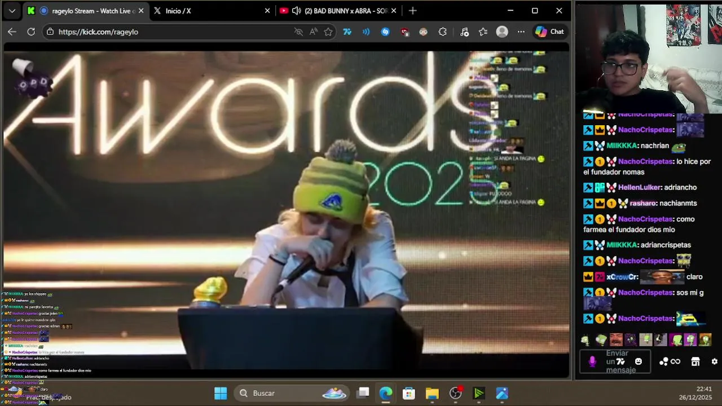Open the Tampermonkey-style face extension
The image size is (722, 406).
[423, 32]
